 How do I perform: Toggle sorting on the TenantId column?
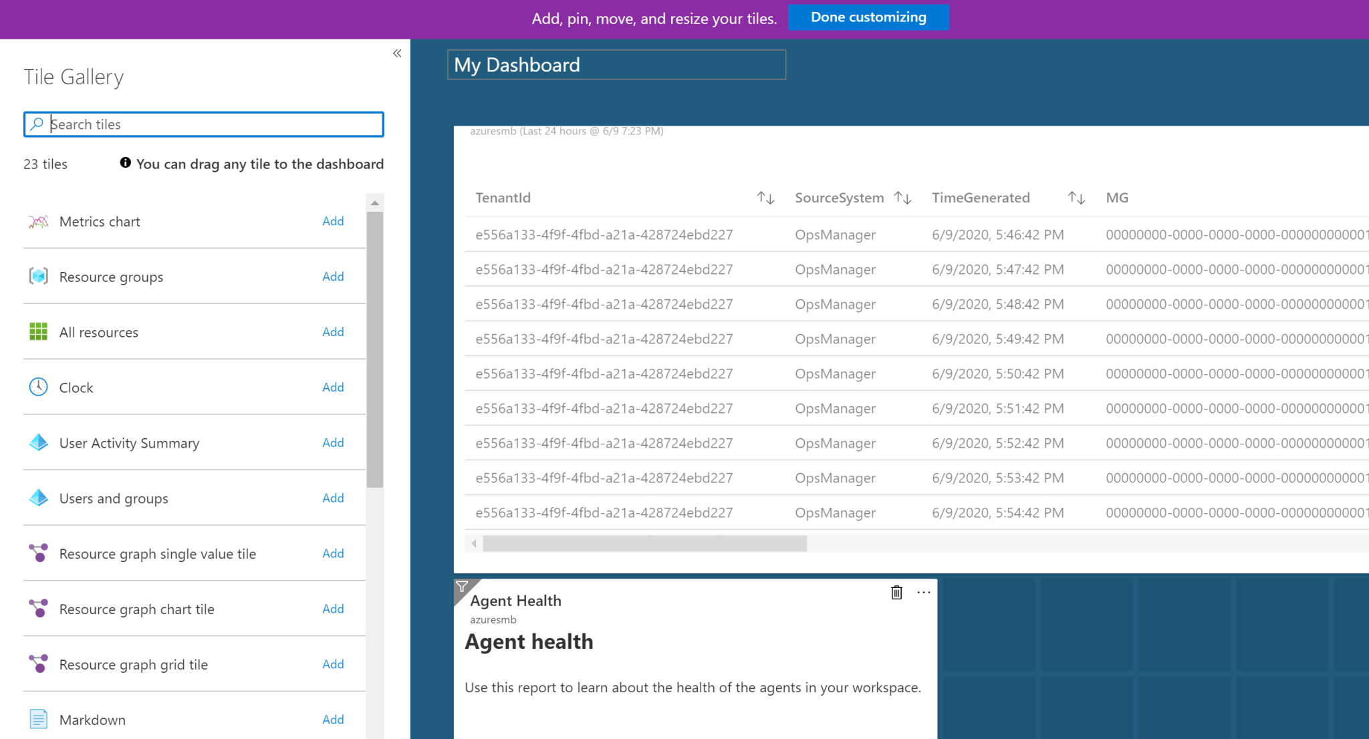coord(765,197)
